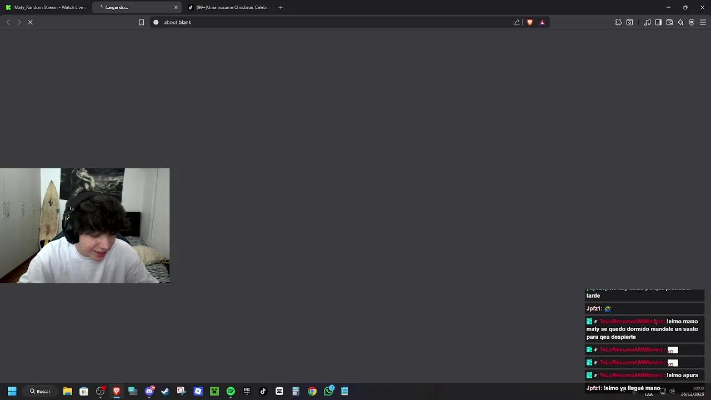The image size is (711, 400).
Task: Launch Minecraft from taskbar
Action: pos(214,391)
